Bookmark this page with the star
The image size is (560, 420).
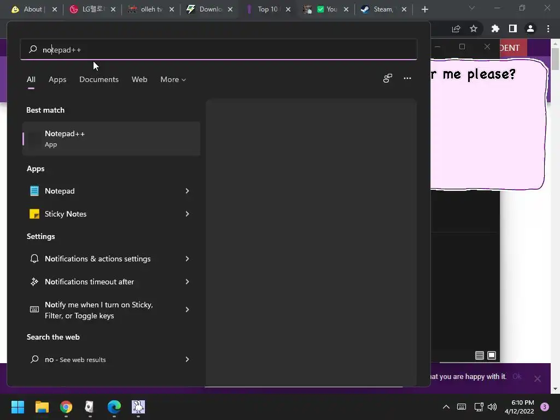click(x=474, y=28)
